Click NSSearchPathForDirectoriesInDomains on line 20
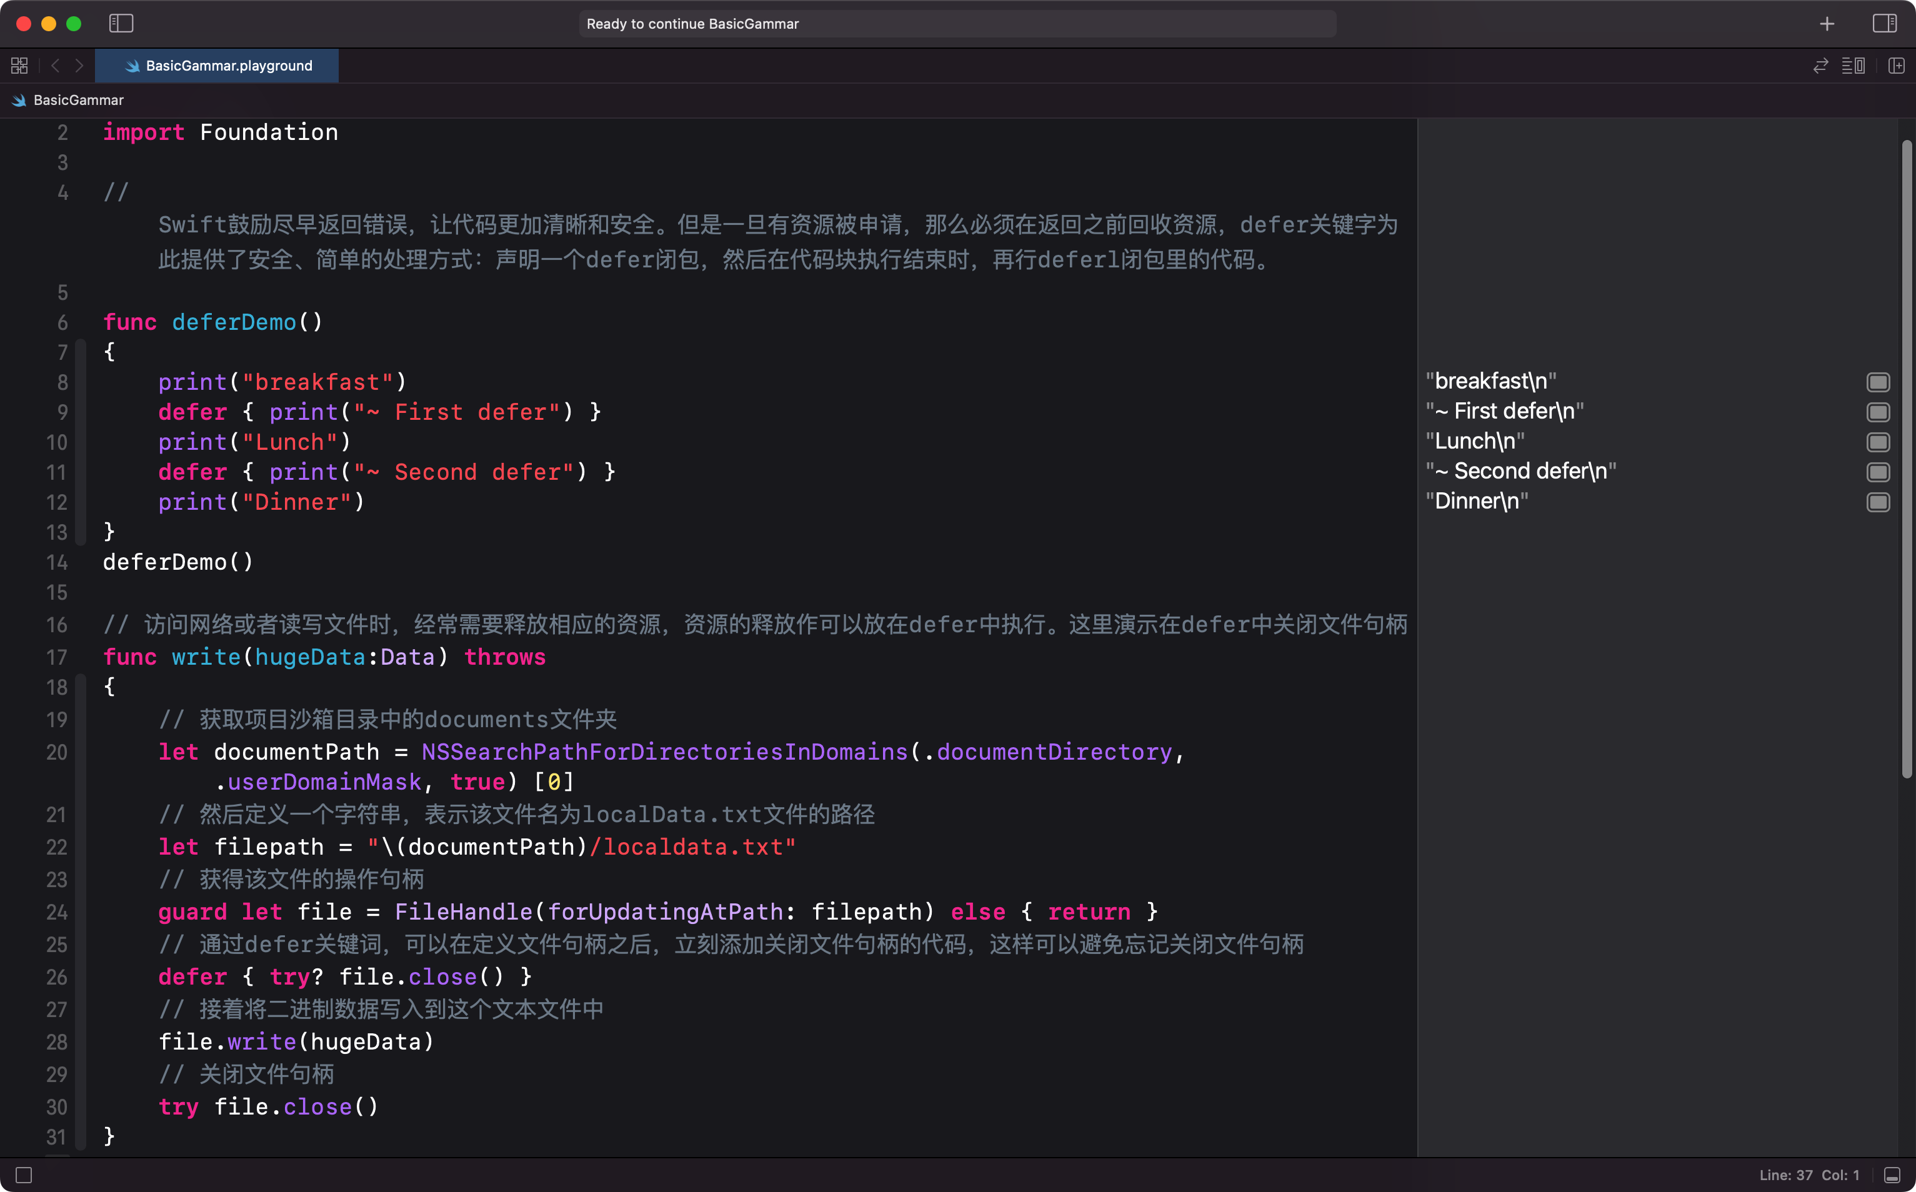1916x1192 pixels. pyautogui.click(x=665, y=752)
